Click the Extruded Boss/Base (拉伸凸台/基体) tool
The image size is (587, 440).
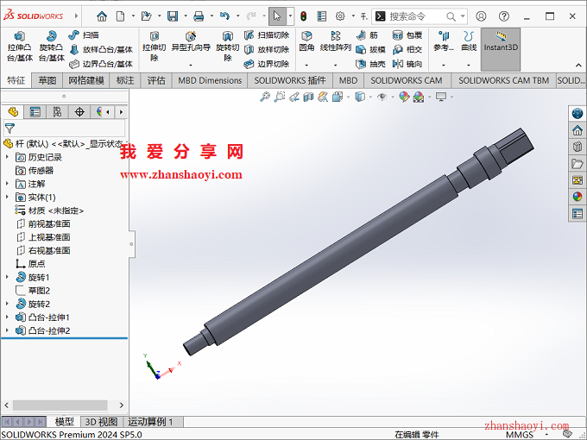18,47
